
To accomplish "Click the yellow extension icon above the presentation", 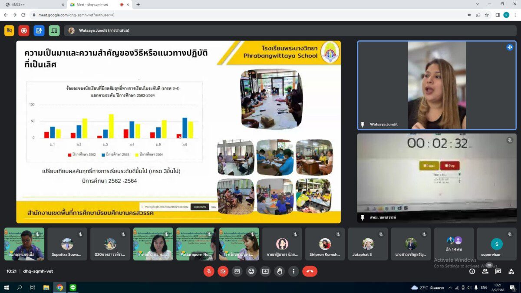I will point(9,30).
